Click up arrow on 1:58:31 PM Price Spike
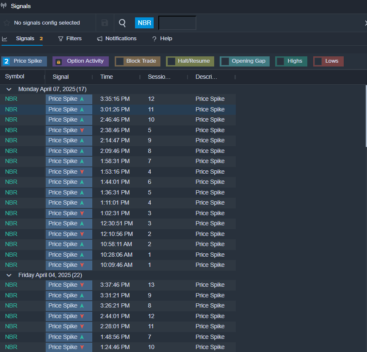Image resolution: width=367 pixels, height=352 pixels. (x=82, y=161)
